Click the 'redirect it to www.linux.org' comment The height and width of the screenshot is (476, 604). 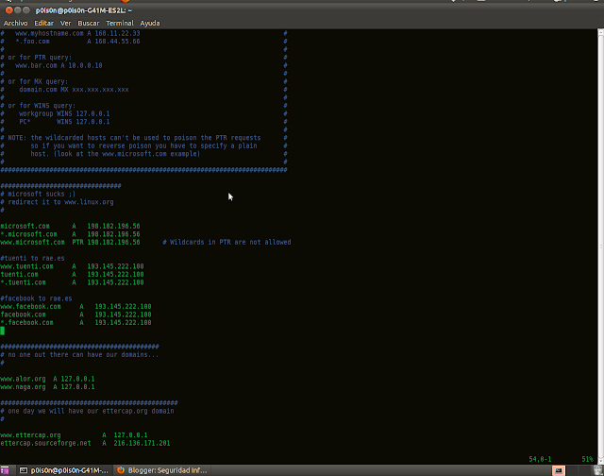(x=57, y=202)
